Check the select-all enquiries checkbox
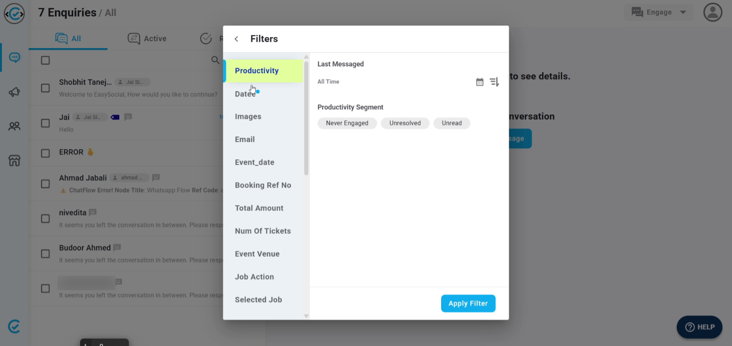Viewport: 732px width, 346px height. (x=45, y=60)
